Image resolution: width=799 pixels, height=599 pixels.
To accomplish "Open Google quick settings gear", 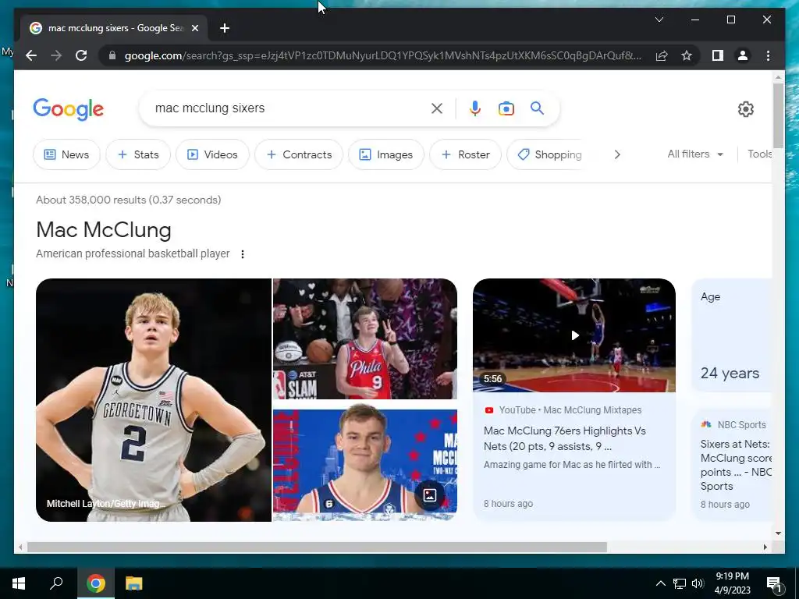I will pos(745,109).
